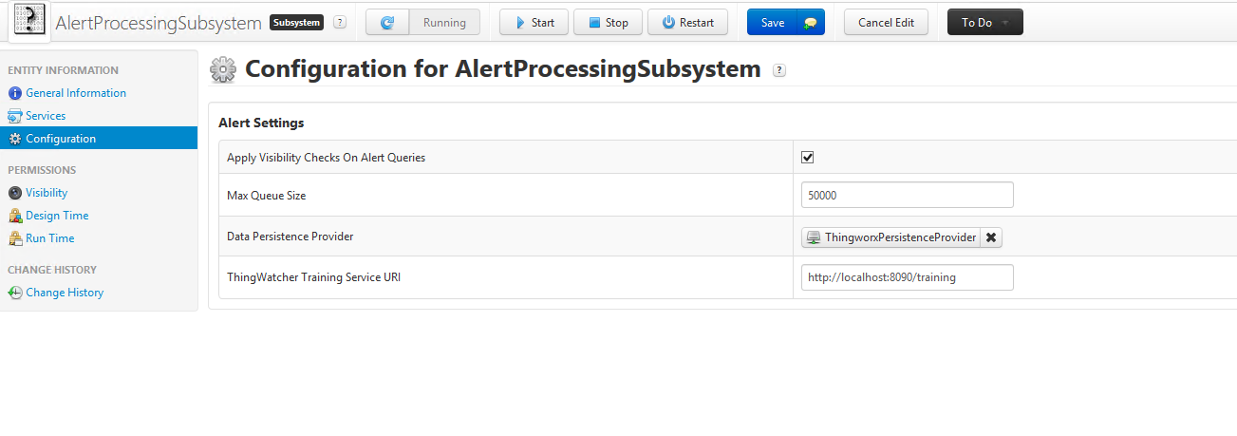Click the configuration gear icon in heading
Viewport: 1237px width, 436px height.
(x=223, y=69)
